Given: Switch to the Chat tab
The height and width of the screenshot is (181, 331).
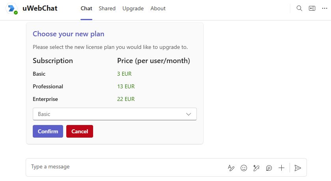Looking at the screenshot, I should (86, 8).
